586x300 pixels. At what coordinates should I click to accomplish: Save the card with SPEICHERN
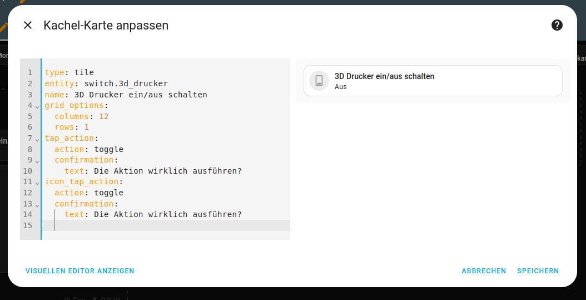click(538, 271)
